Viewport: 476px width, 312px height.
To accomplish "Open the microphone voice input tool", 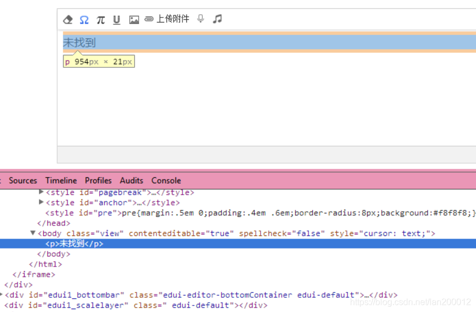I will click(200, 19).
